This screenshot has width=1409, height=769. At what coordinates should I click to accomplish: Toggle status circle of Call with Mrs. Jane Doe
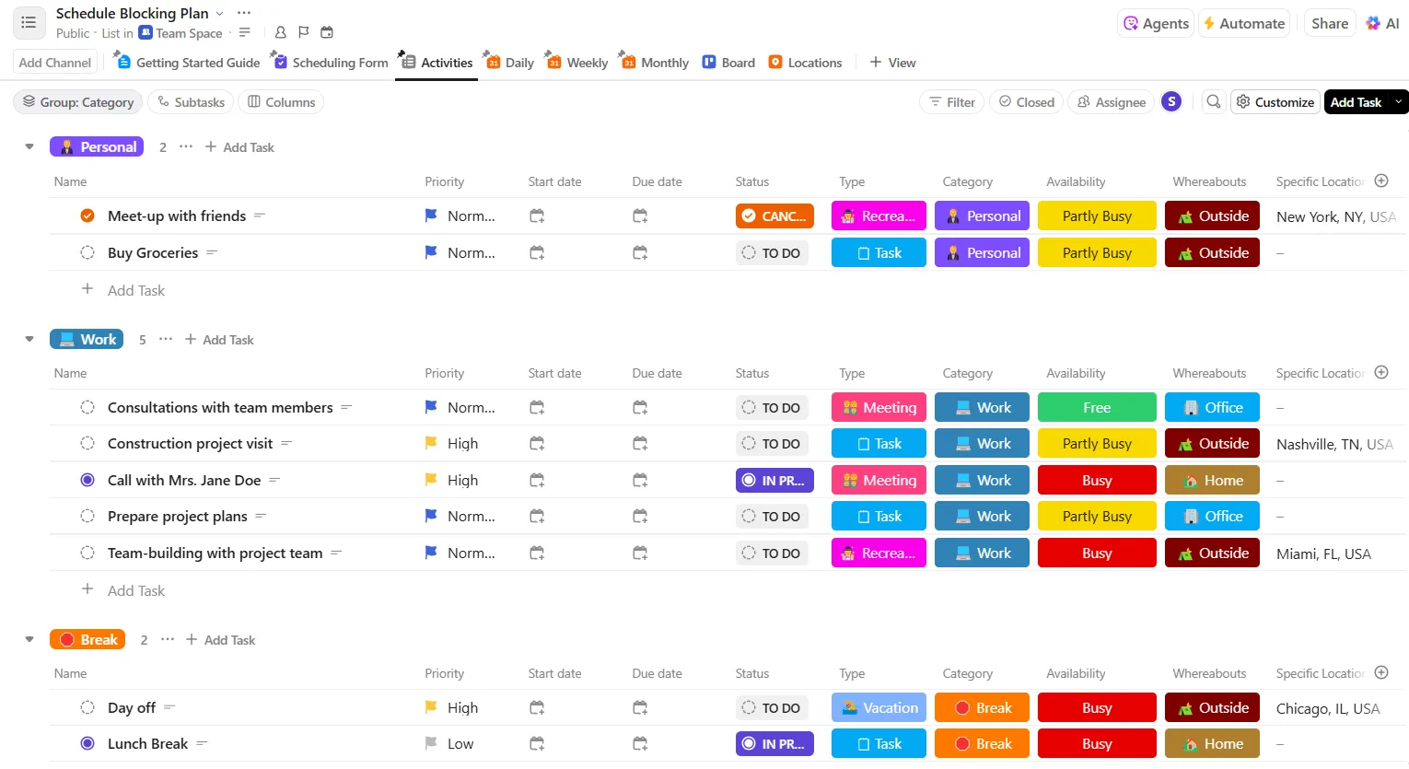point(87,480)
